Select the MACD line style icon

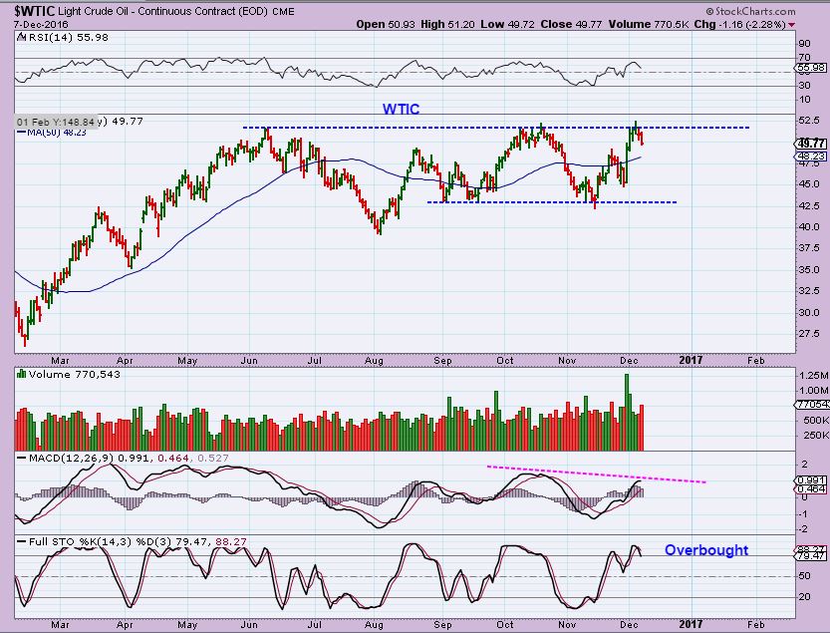pos(22,460)
